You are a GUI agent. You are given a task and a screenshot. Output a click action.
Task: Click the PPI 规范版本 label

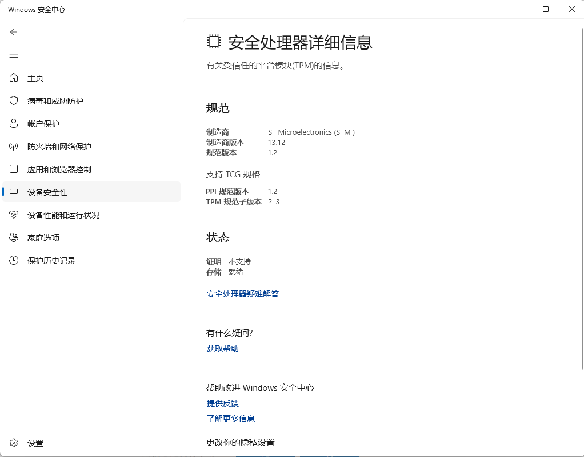pos(227,191)
